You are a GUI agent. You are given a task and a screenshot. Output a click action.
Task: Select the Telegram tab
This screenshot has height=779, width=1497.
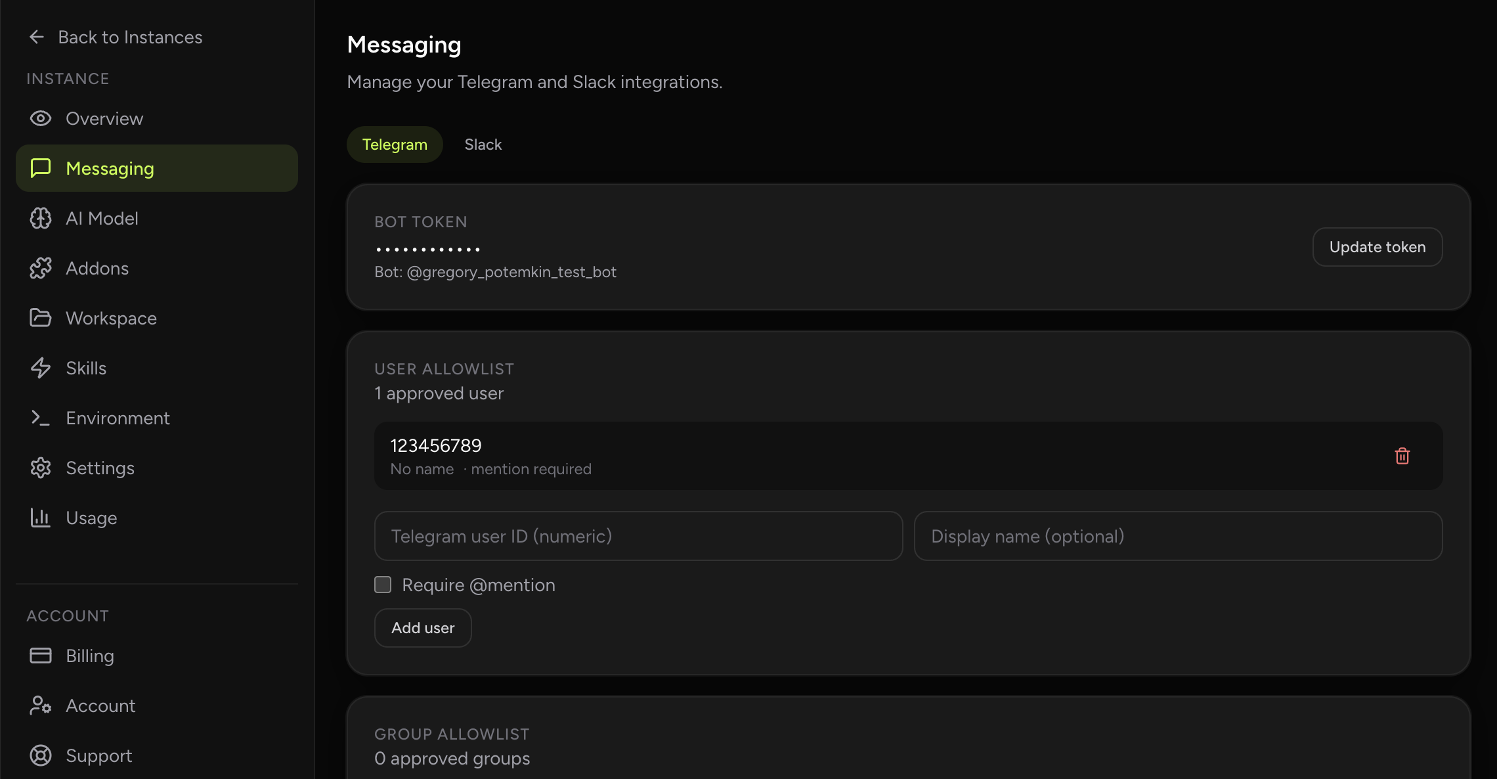click(x=394, y=144)
